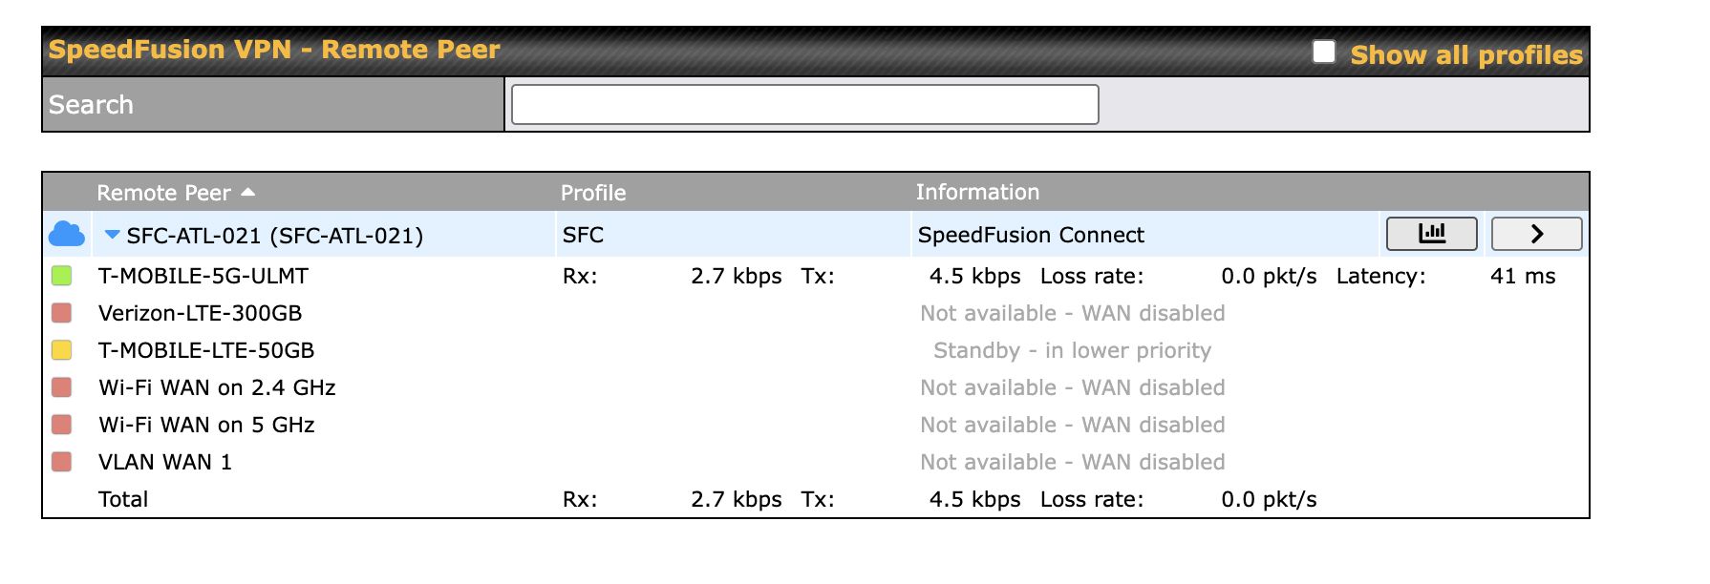Click the Remote Peer column header text
The image size is (1710, 584).
163,193
